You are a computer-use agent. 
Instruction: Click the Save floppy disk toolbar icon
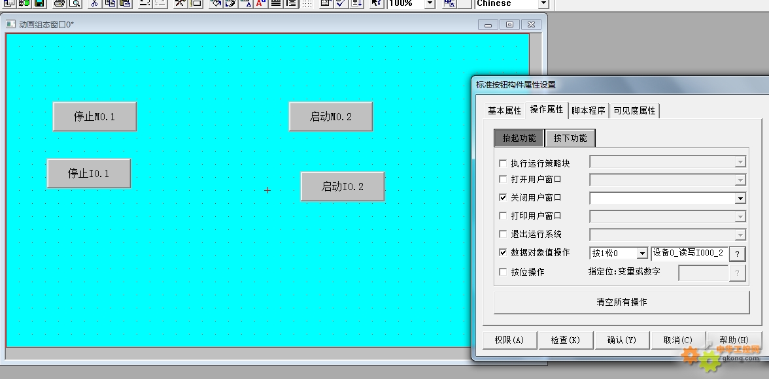click(39, 3)
